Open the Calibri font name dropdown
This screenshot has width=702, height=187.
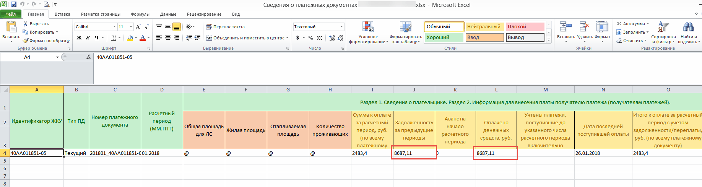click(x=114, y=27)
